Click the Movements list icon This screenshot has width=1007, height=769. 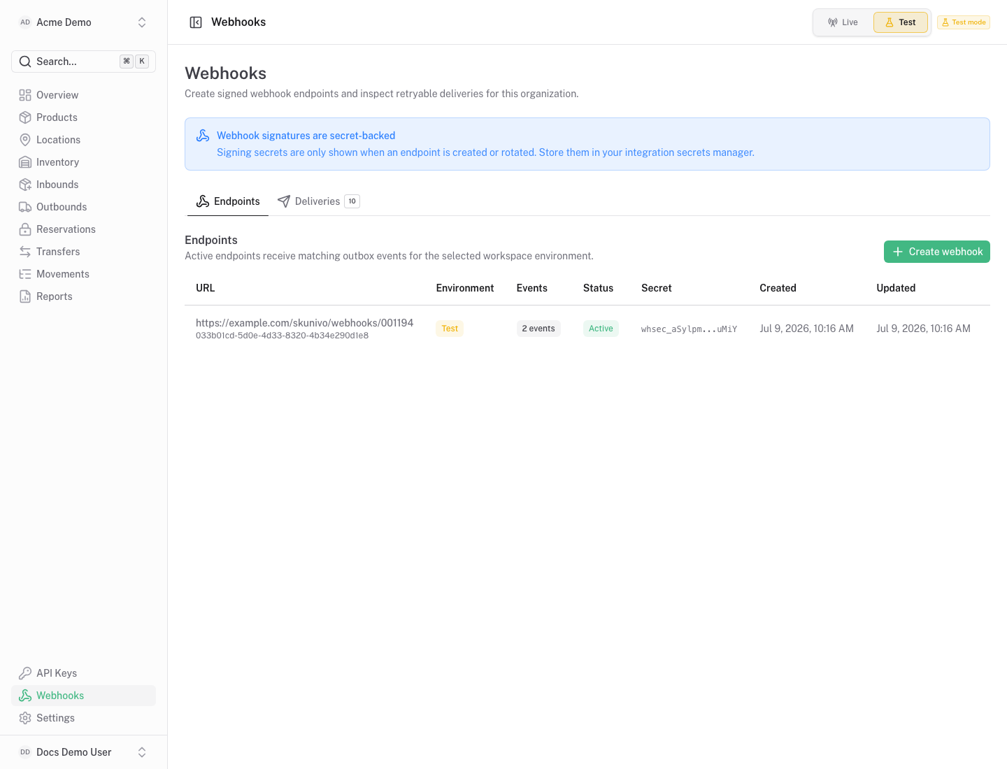[25, 274]
